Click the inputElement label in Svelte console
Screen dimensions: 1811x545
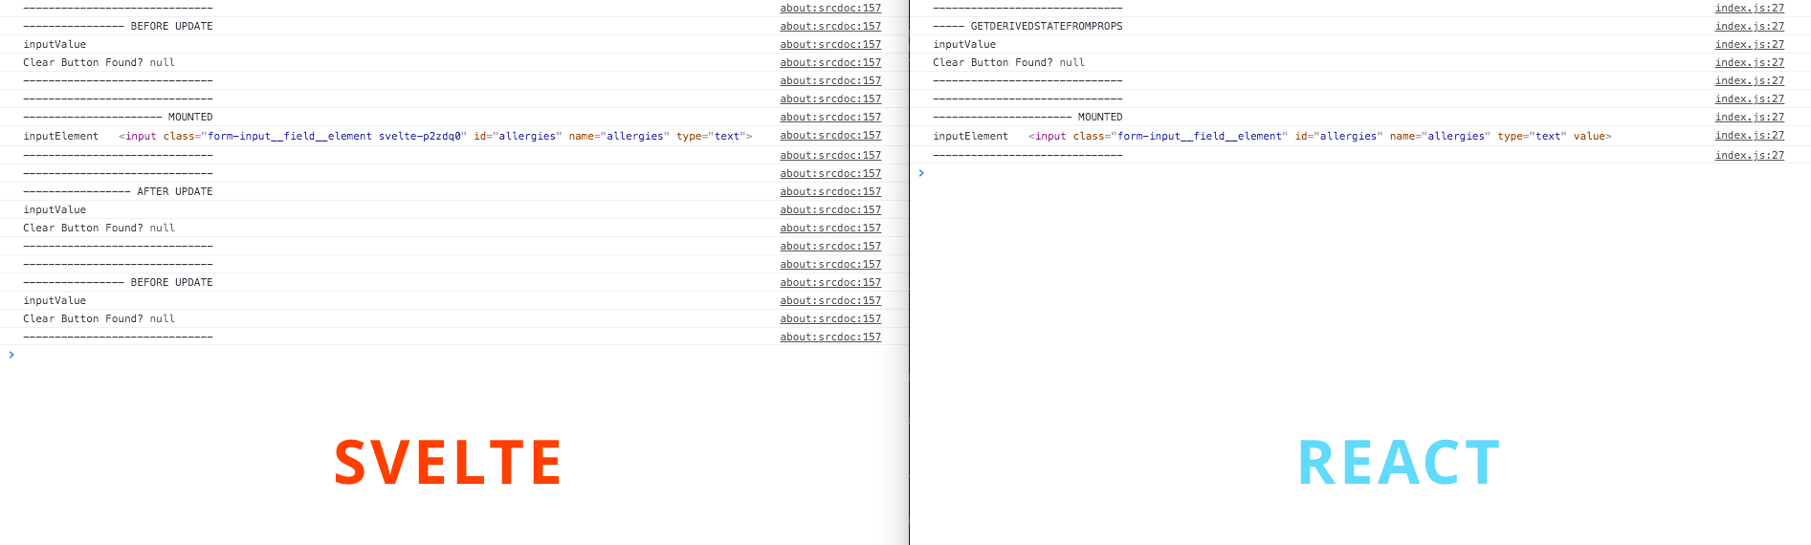pyautogui.click(x=60, y=136)
